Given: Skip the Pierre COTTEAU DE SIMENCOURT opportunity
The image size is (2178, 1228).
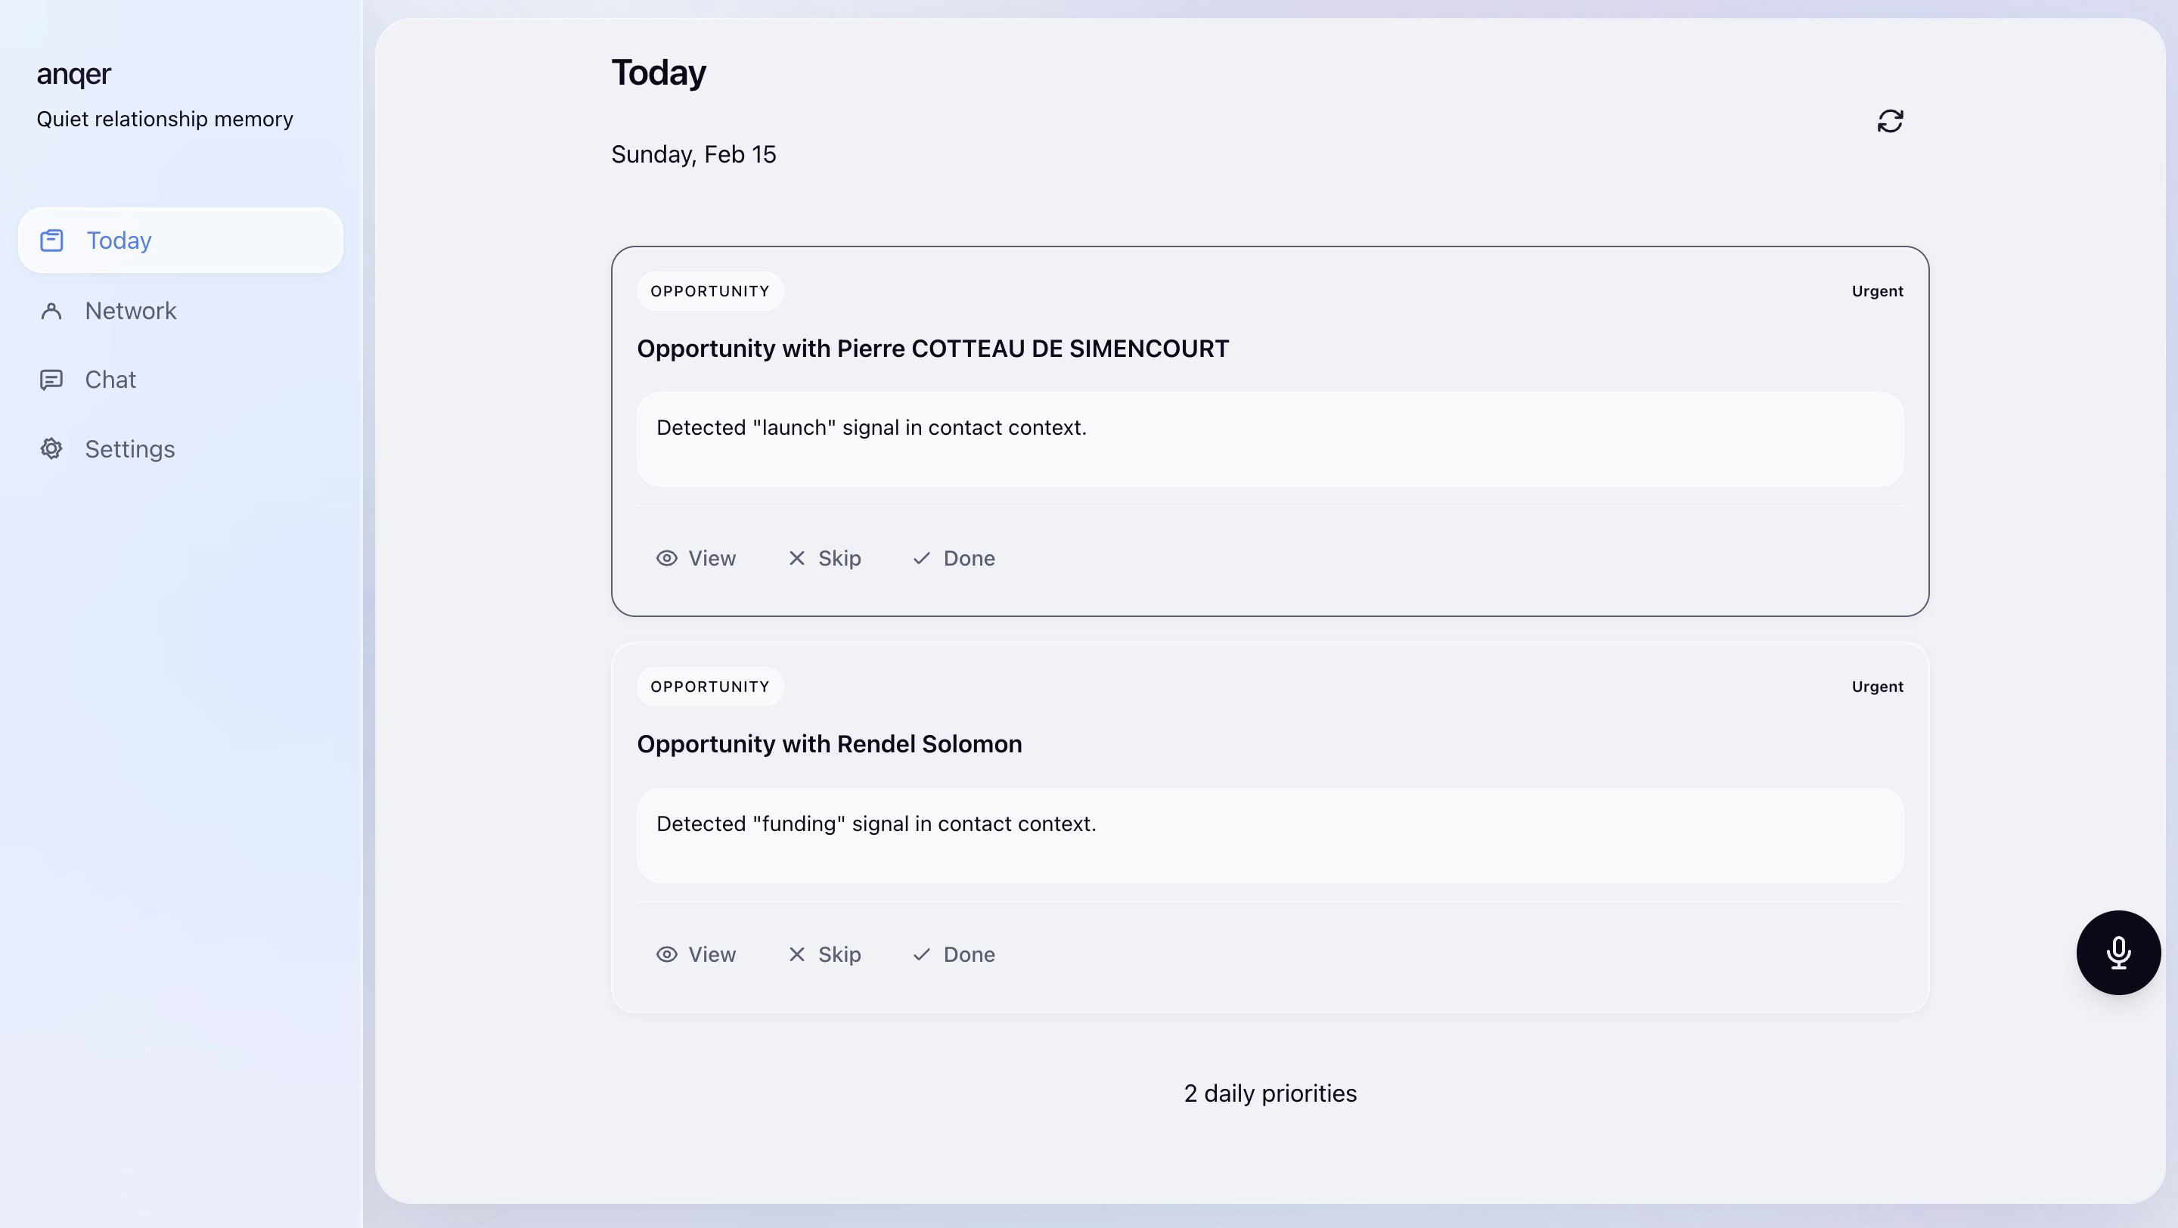Looking at the screenshot, I should [x=824, y=558].
